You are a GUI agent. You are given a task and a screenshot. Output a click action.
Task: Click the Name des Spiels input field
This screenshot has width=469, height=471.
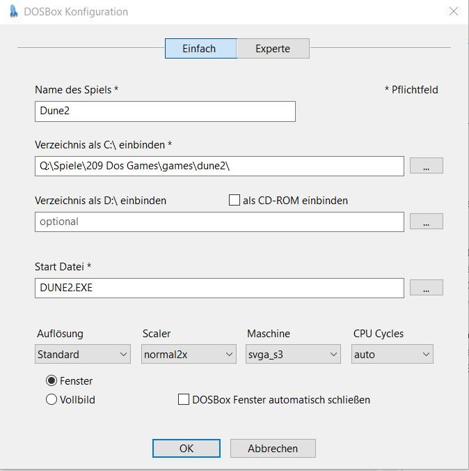coord(165,111)
